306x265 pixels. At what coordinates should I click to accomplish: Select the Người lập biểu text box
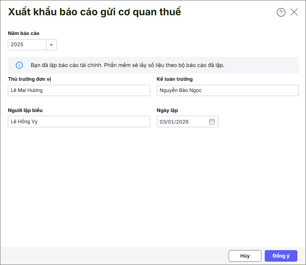(79, 122)
